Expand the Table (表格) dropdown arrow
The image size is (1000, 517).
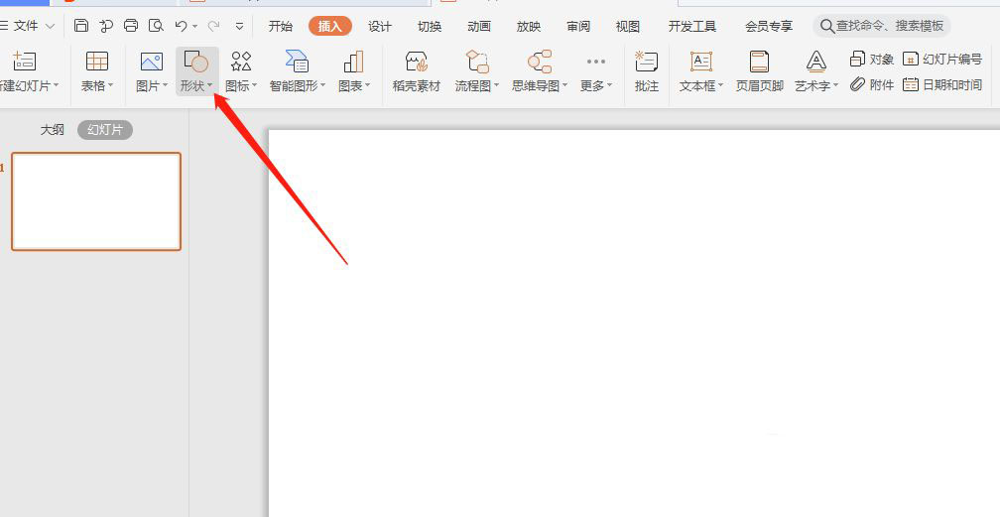[x=110, y=85]
